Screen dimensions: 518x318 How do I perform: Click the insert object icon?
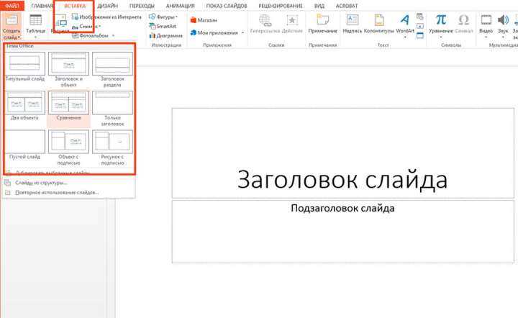[420, 35]
